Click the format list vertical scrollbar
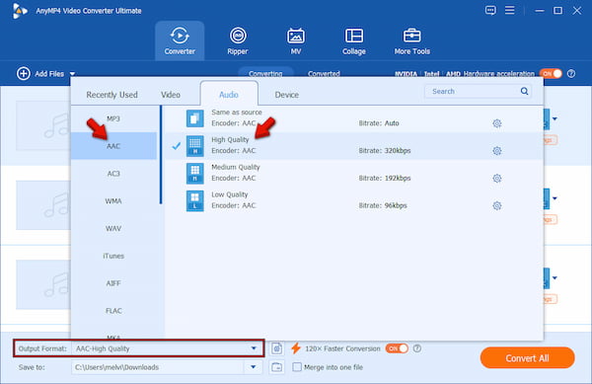 coord(161,155)
